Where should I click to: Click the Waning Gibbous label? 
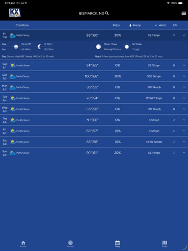pyautogui.click(x=112, y=49)
